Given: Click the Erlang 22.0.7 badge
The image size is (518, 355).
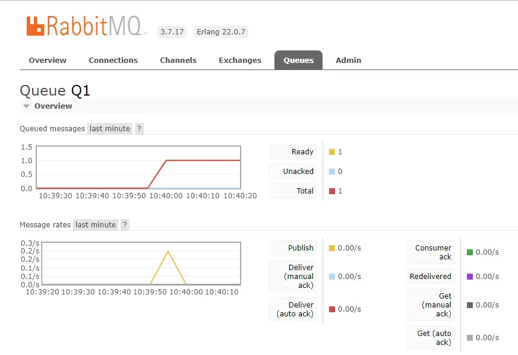Looking at the screenshot, I should pyautogui.click(x=221, y=31).
